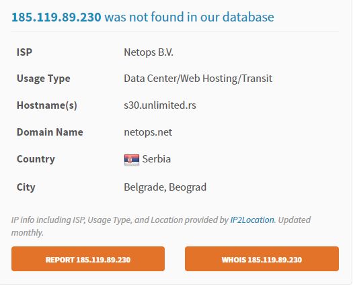Click the Domain Name row label
The height and width of the screenshot is (286, 353).
[x=50, y=132]
